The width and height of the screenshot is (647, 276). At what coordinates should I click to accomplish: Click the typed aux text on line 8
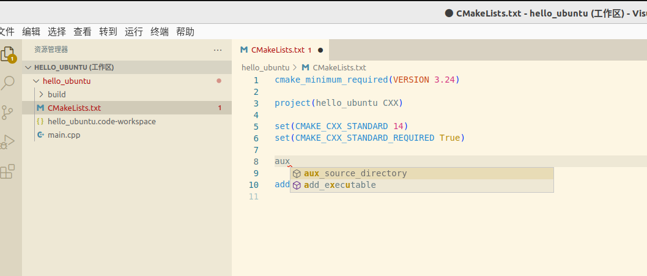[283, 162]
